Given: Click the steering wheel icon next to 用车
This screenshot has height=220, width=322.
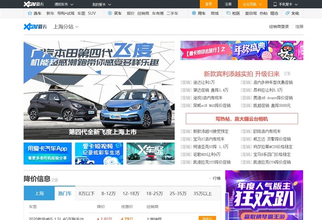Looking at the screenshot, I should click(x=194, y=13).
